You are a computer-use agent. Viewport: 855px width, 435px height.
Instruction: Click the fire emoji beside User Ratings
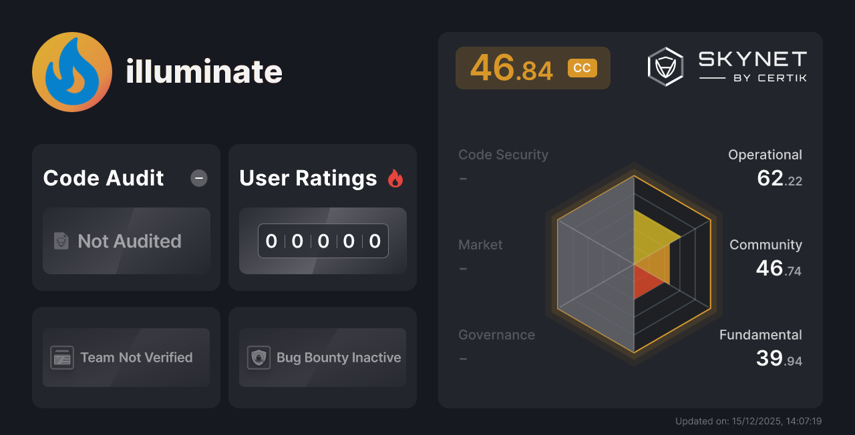pos(395,177)
